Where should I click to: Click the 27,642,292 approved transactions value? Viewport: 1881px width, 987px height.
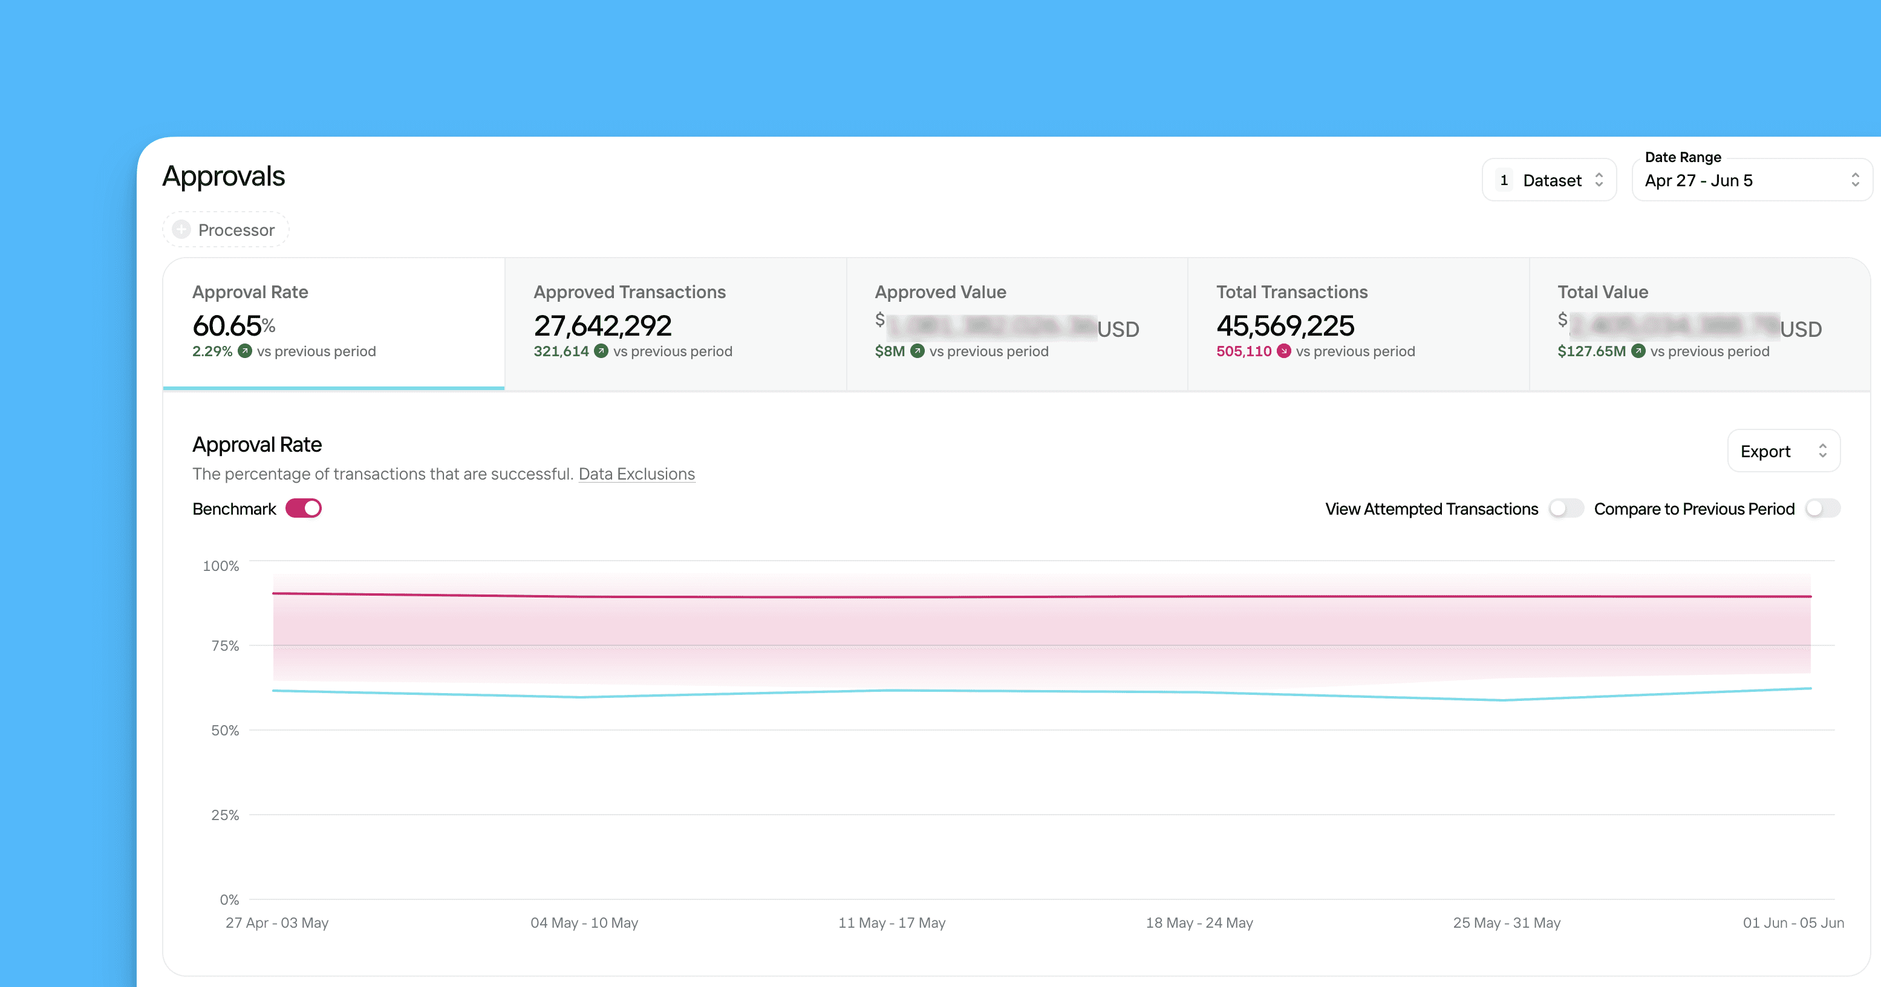click(602, 325)
